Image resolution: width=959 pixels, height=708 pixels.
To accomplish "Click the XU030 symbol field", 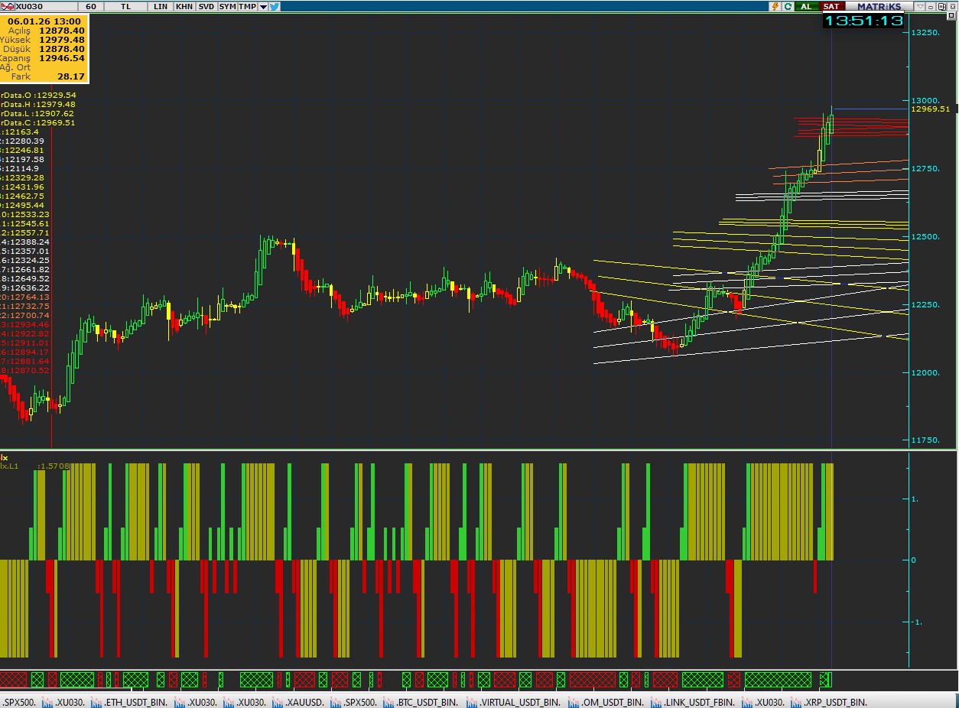I will click(x=46, y=6).
